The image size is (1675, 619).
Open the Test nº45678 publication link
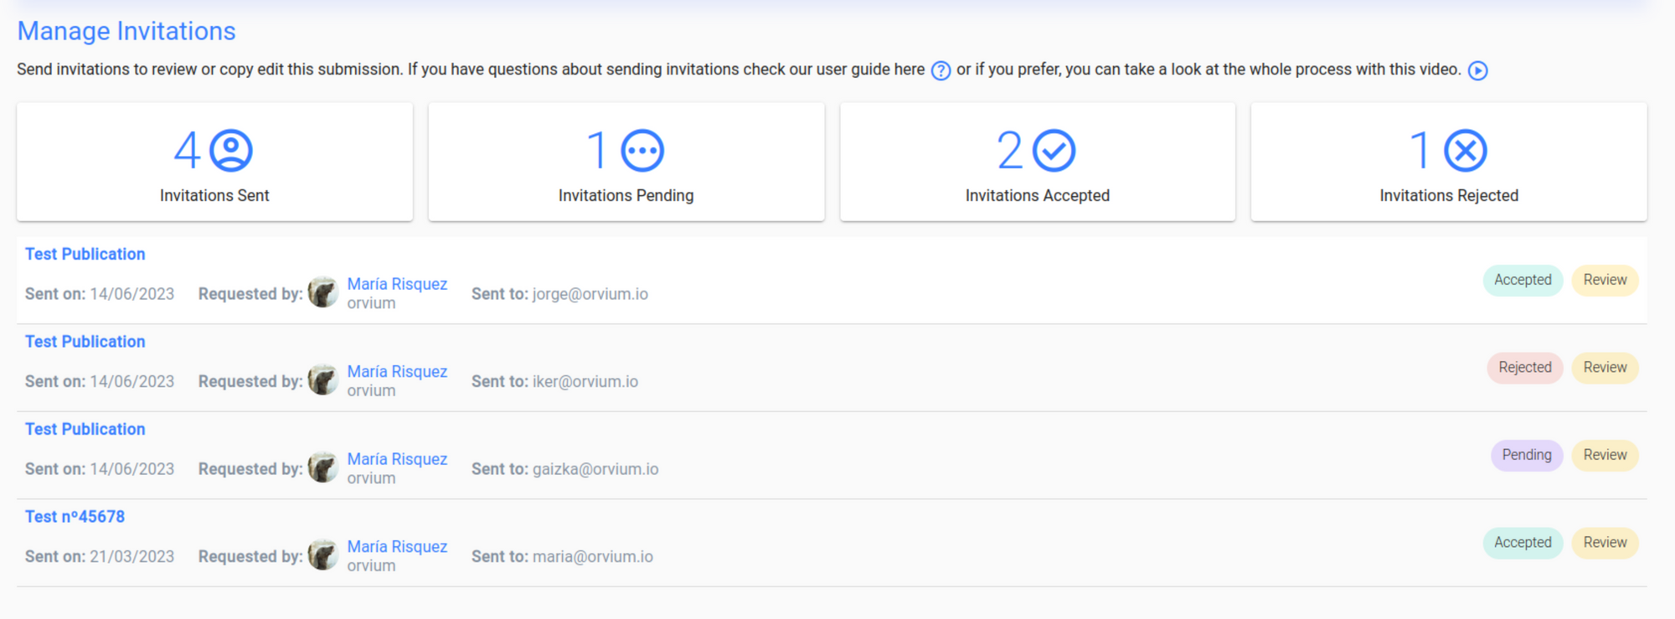(75, 517)
